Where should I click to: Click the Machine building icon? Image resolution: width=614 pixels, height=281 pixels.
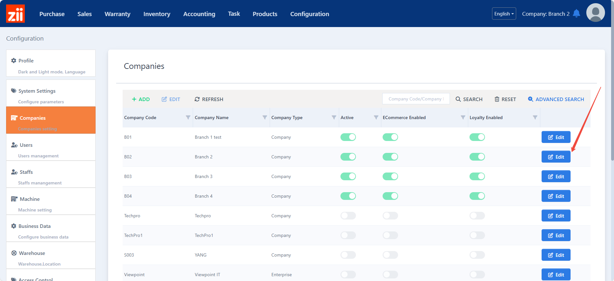click(14, 199)
